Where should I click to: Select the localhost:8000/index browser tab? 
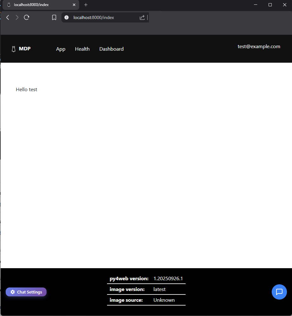(x=38, y=5)
